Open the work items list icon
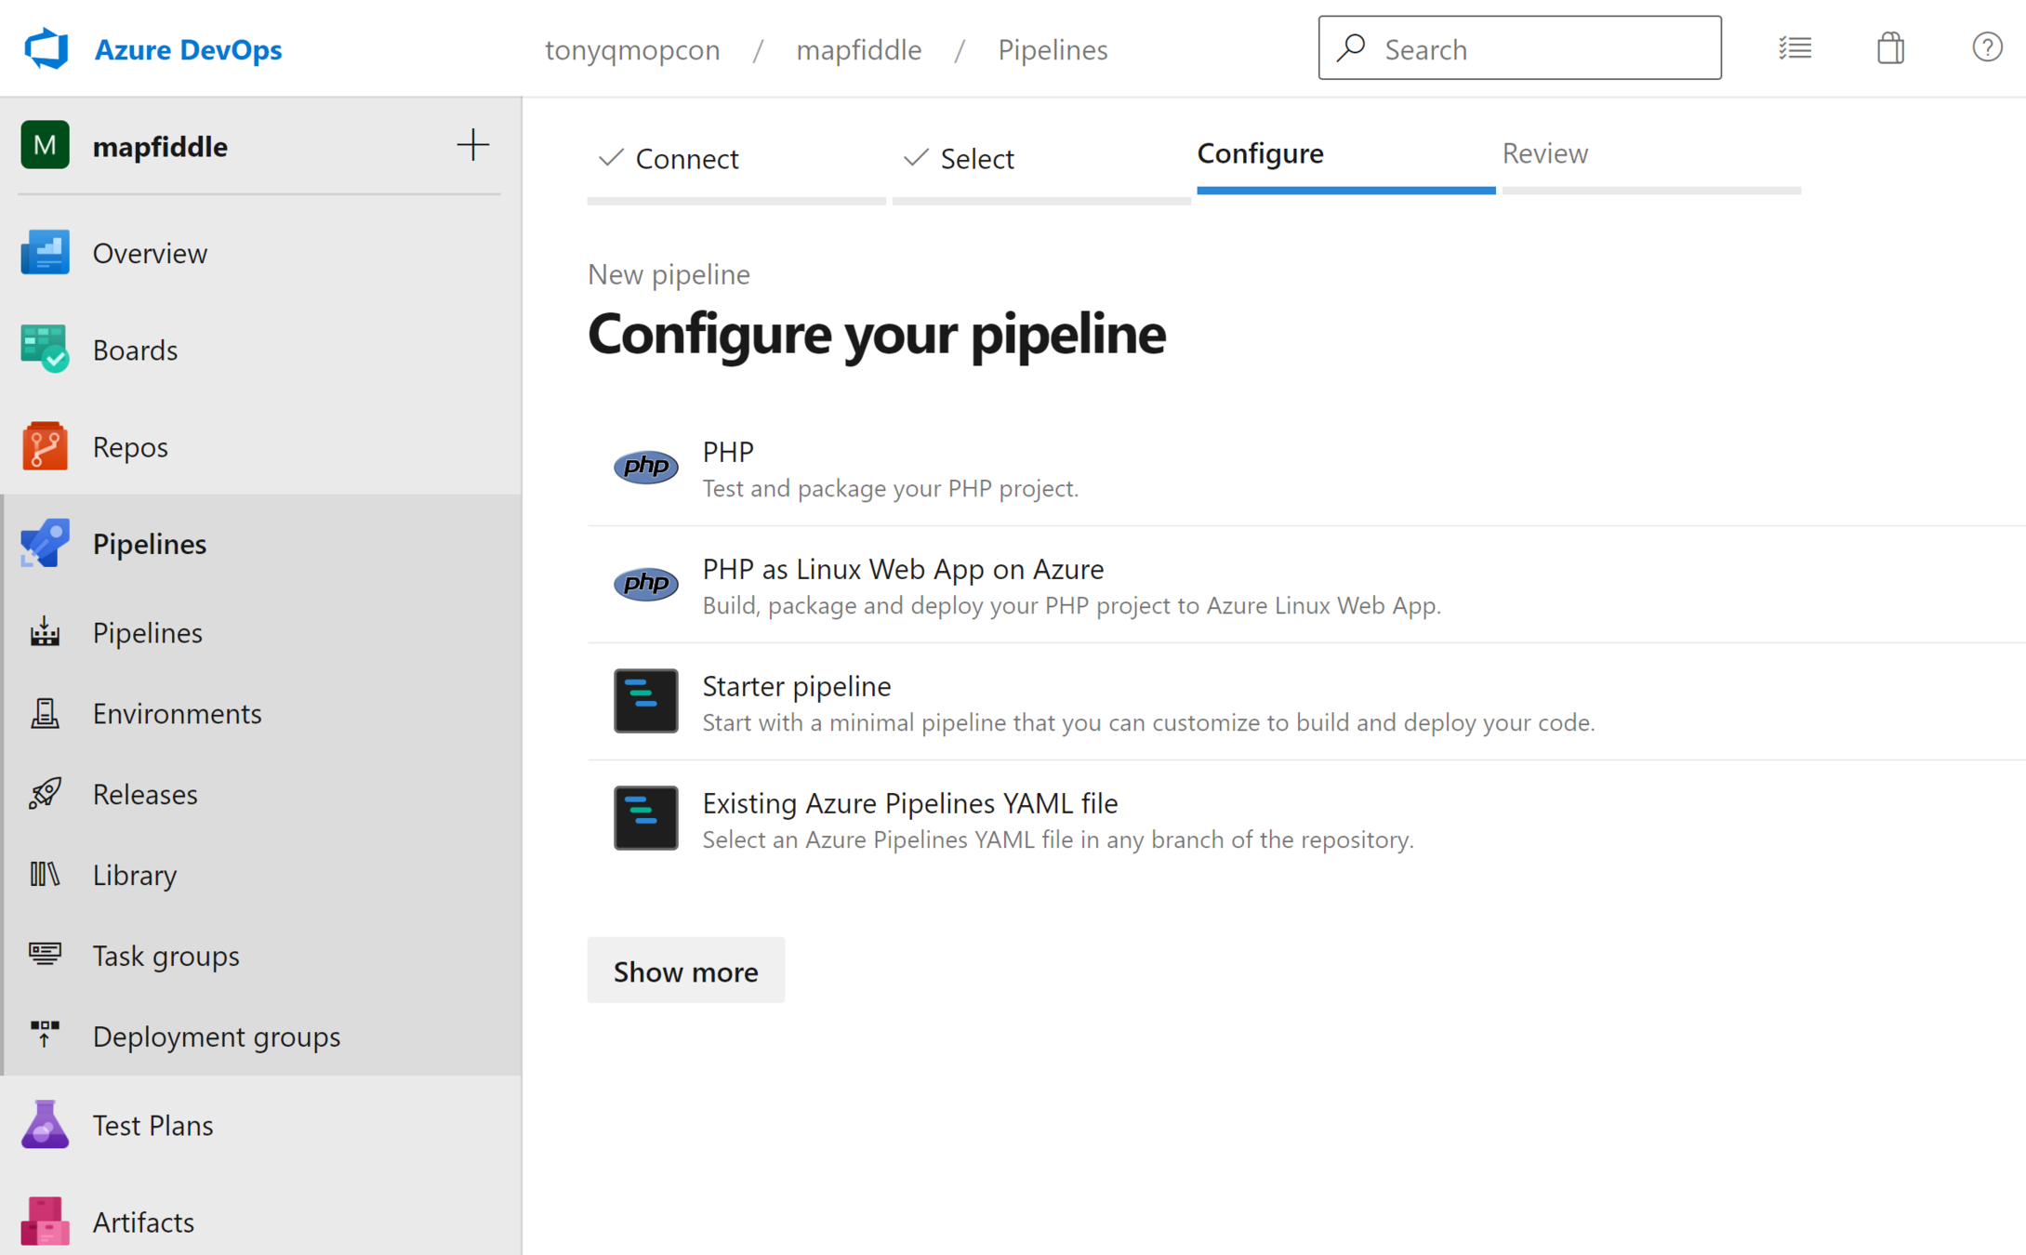The height and width of the screenshot is (1255, 2026). click(x=1794, y=48)
